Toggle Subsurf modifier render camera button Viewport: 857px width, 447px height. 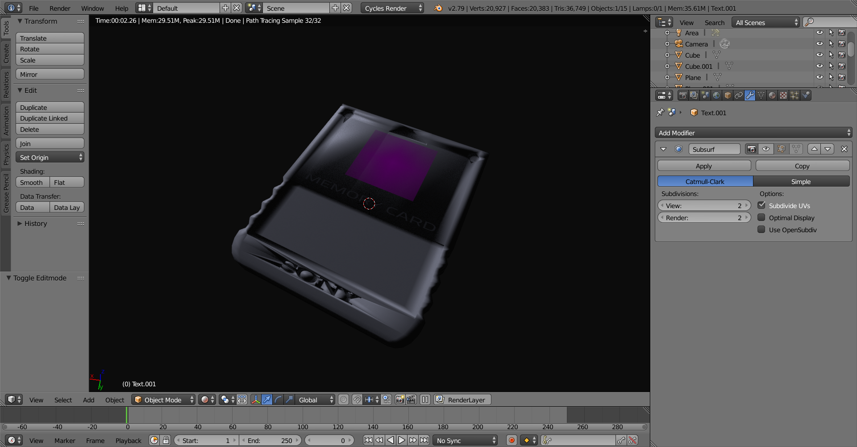pos(752,149)
